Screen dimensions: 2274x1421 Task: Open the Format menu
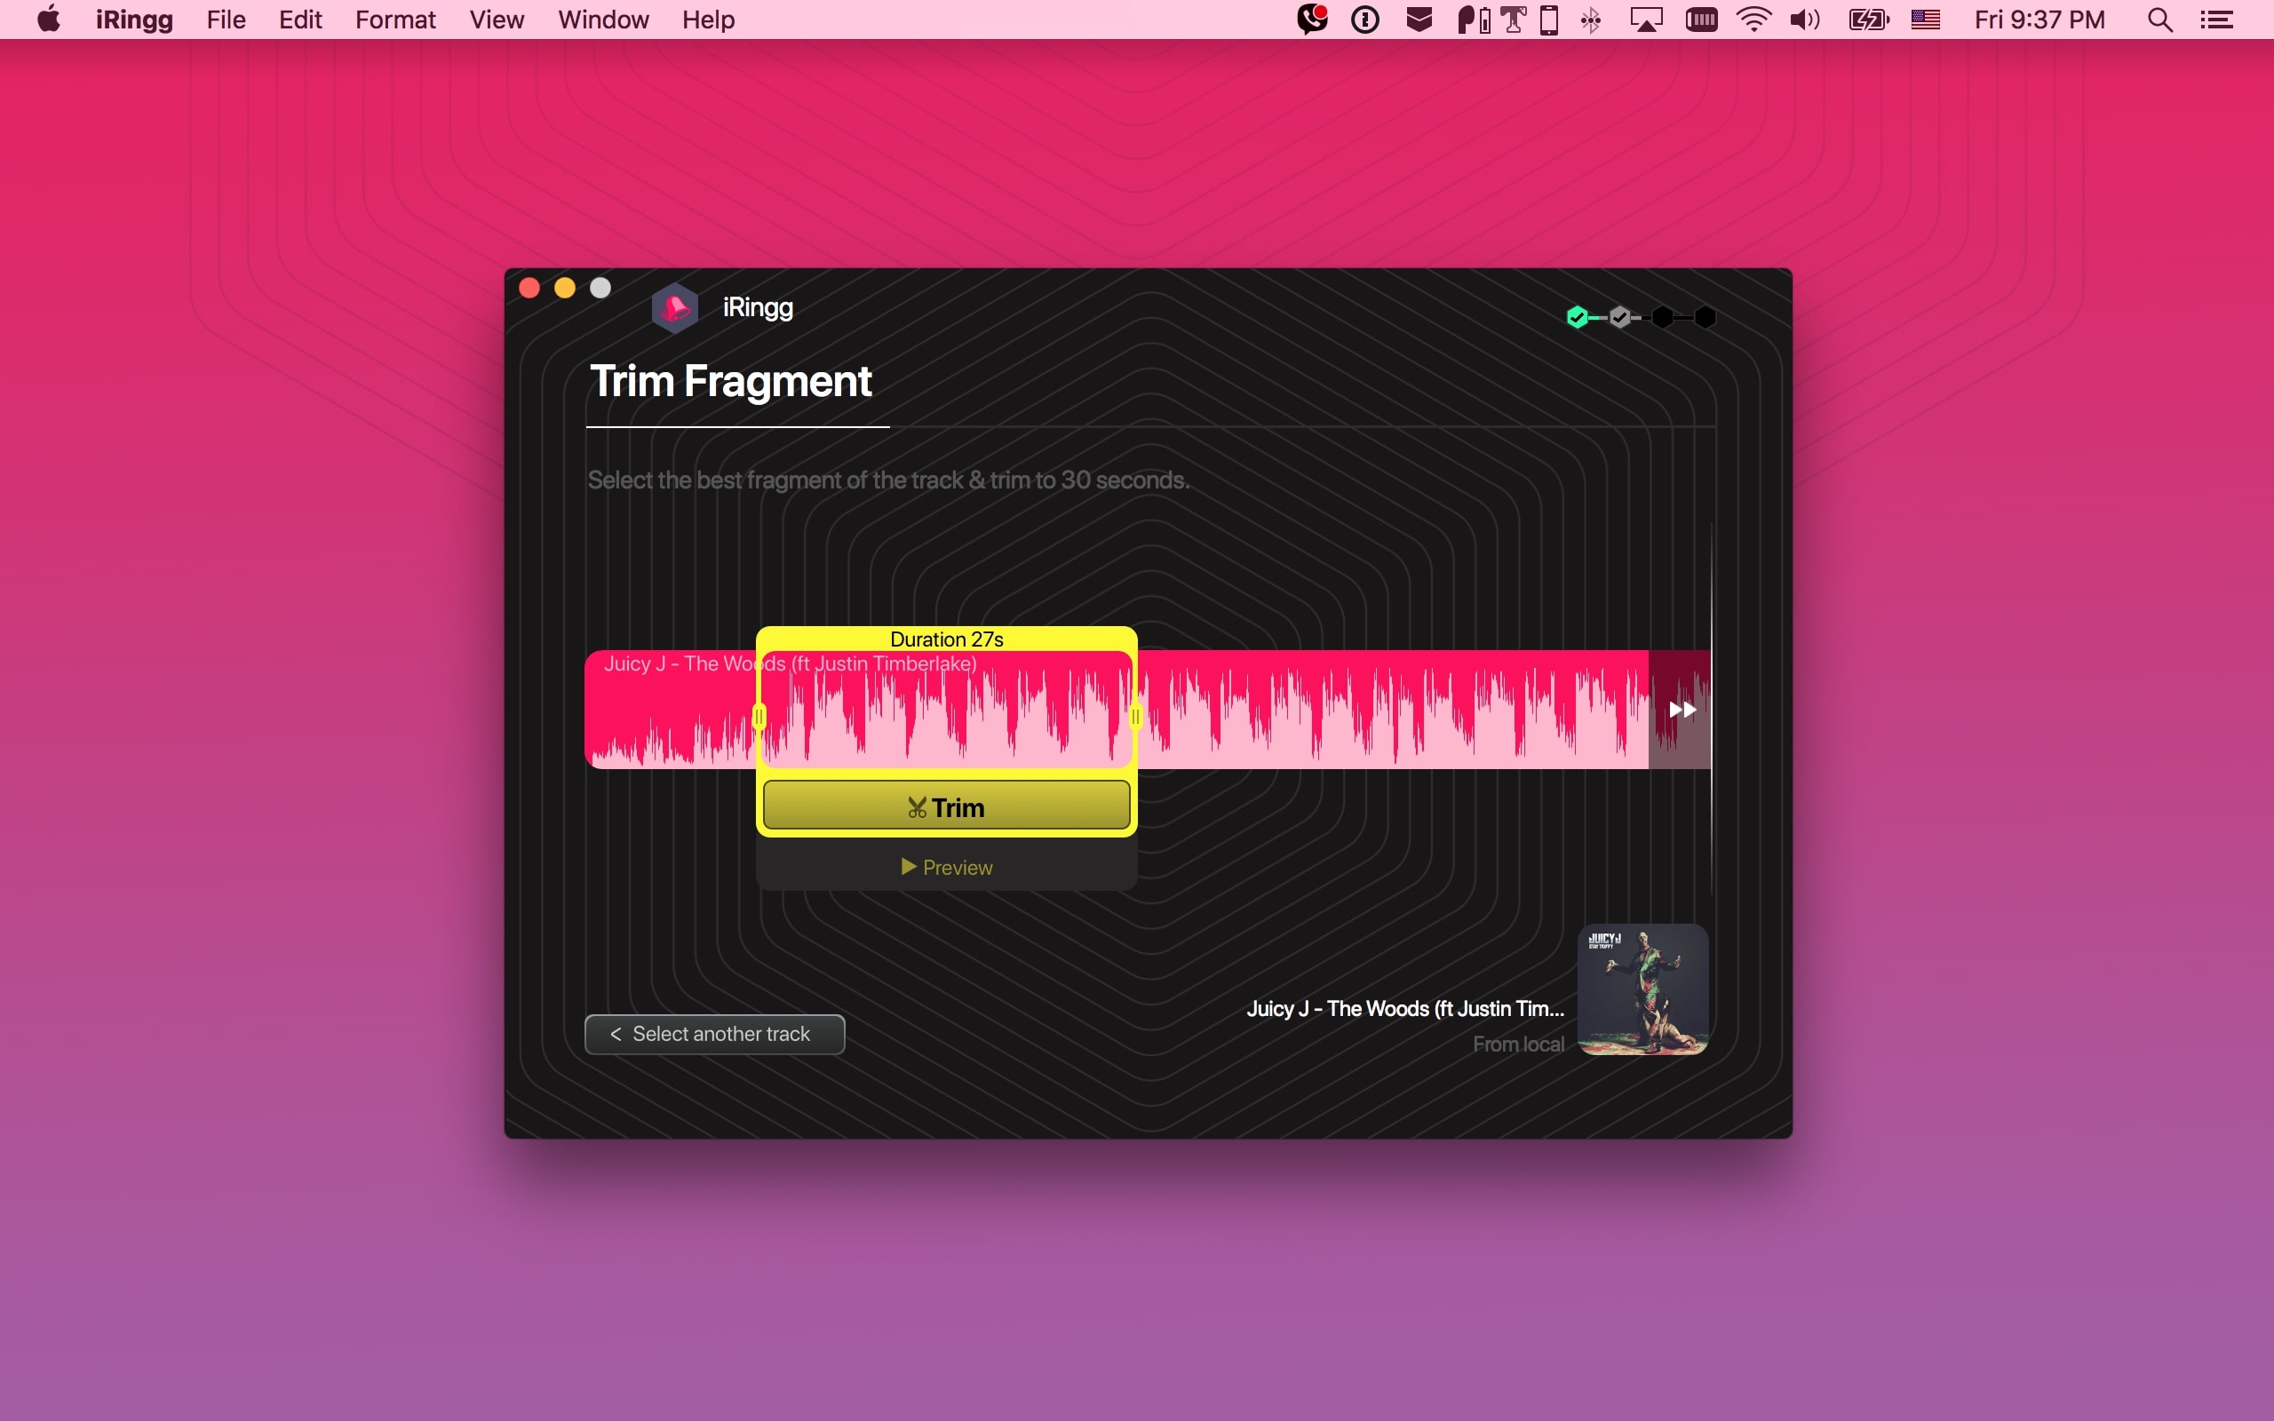394,20
